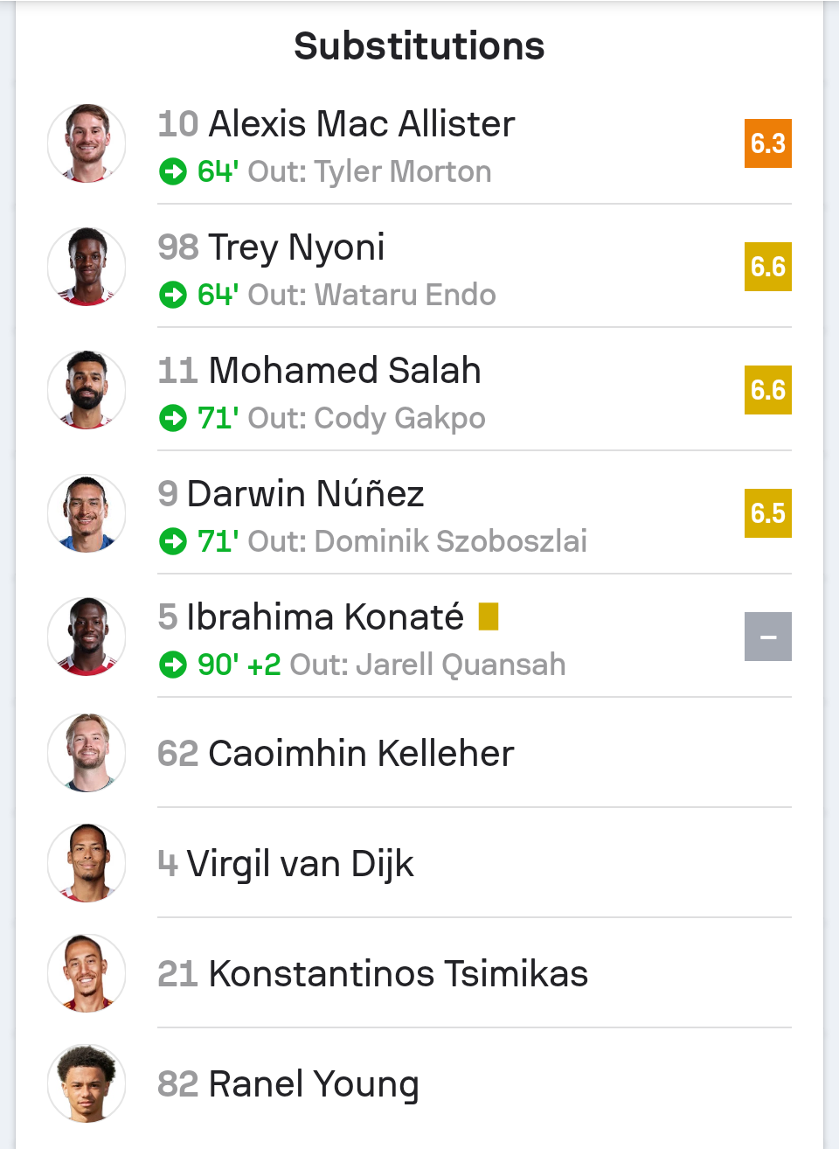Click the Substitutions section heading
The height and width of the screenshot is (1149, 839).
(419, 46)
